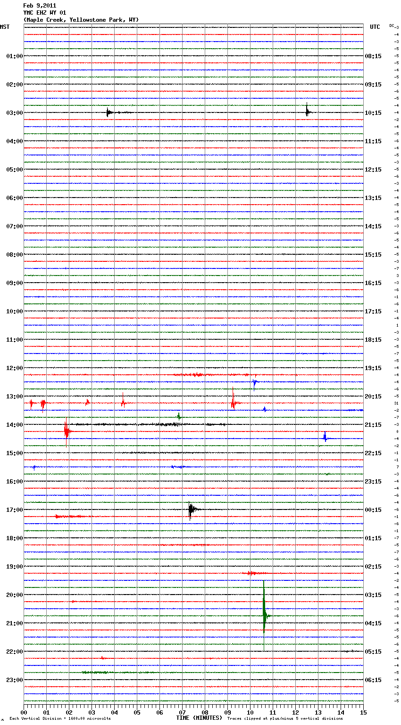This screenshot has width=401, height=725.
Task: Select the black earthquake burst on the 17:00 trace
Action: point(191,509)
